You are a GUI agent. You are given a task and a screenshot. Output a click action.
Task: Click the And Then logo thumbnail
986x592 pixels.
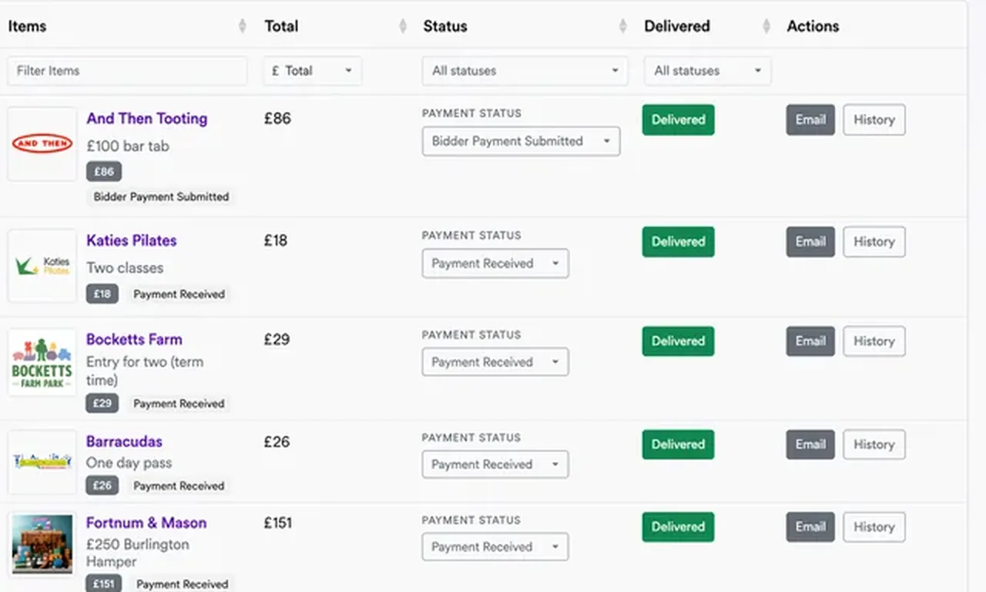pos(42,144)
